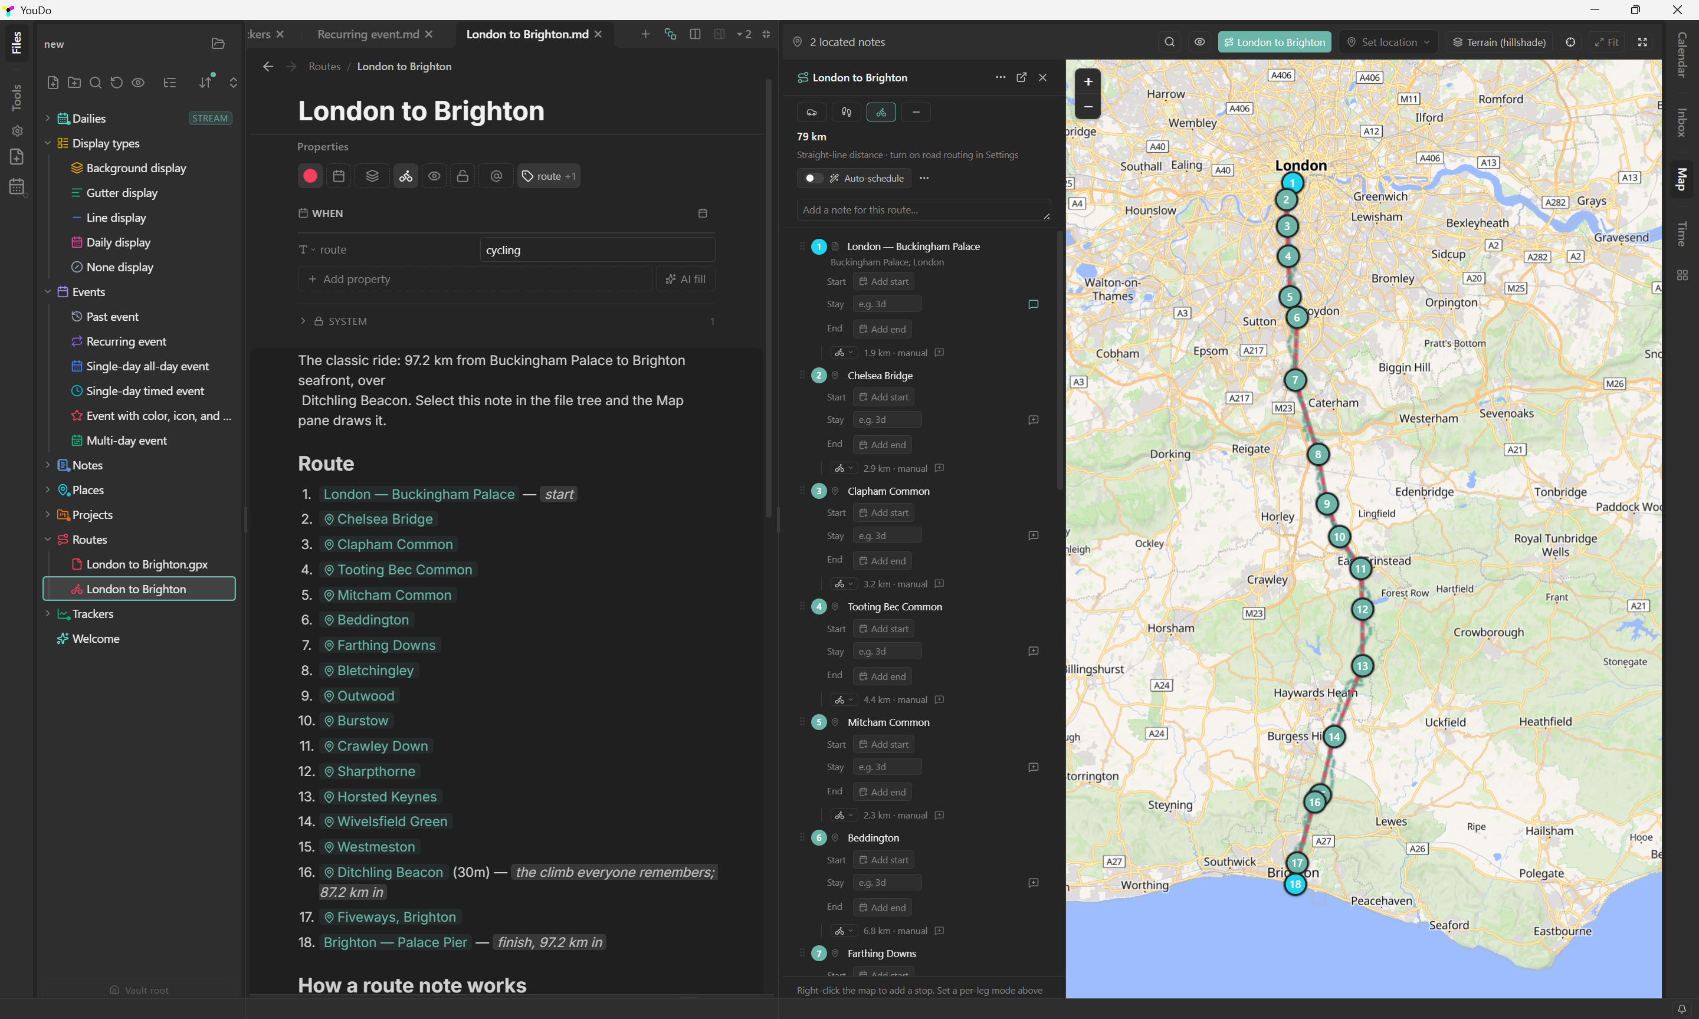1699x1019 pixels.
Task: Toggle the lock property chip
Action: coord(463,176)
